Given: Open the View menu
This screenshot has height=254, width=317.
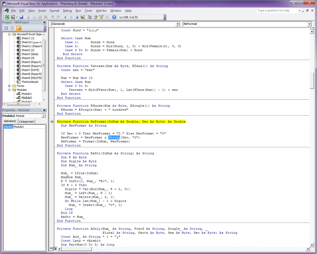Looking at the screenshot, I should [31, 11].
